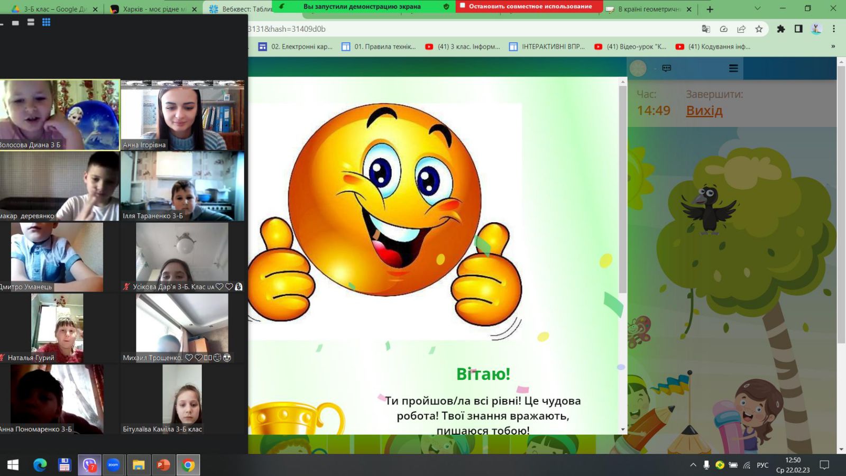Screen dimensions: 846x476
Task: Switch input language РУС
Action: (x=762, y=465)
